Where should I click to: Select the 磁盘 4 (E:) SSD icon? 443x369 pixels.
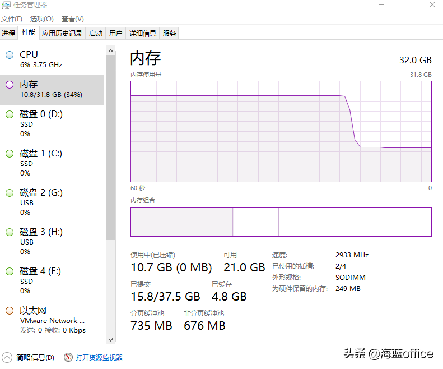pyautogui.click(x=10, y=271)
